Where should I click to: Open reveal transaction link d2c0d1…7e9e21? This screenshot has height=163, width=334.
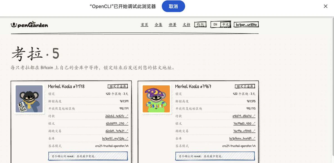point(117,131)
